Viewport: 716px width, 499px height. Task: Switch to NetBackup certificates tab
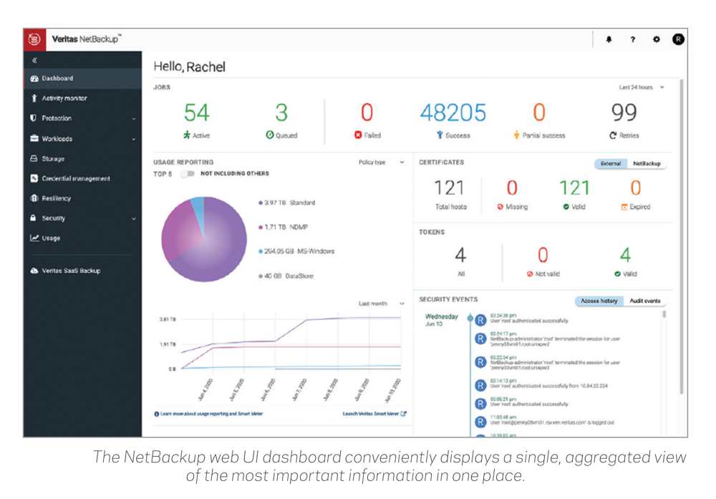click(x=647, y=163)
